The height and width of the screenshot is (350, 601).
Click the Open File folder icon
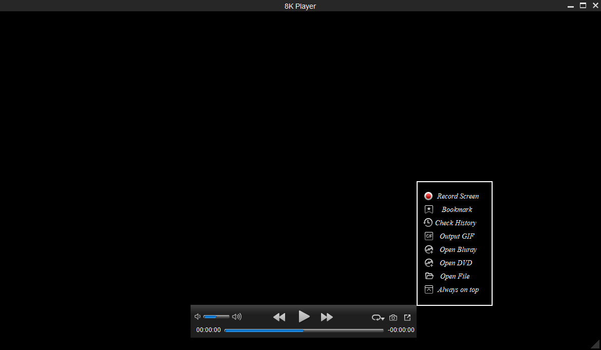(429, 276)
